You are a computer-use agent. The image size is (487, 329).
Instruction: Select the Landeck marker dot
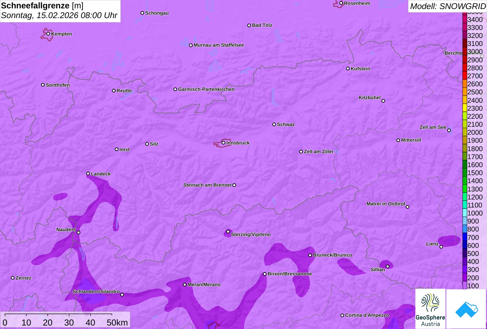(x=88, y=173)
